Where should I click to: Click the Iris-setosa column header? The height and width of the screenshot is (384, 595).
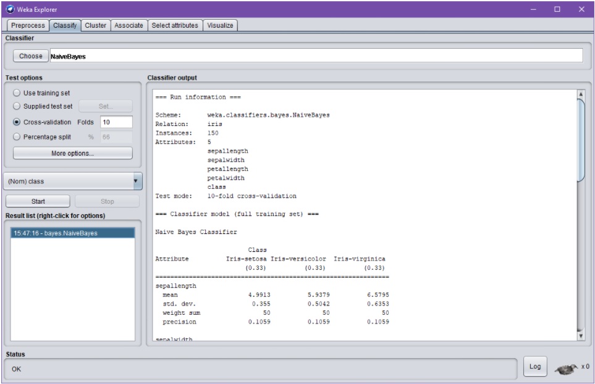click(x=247, y=259)
